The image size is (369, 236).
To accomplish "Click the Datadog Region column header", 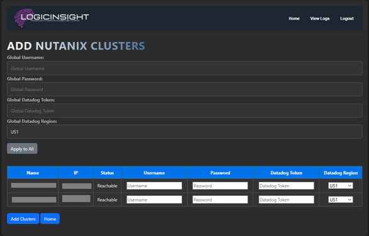I will (x=341, y=173).
